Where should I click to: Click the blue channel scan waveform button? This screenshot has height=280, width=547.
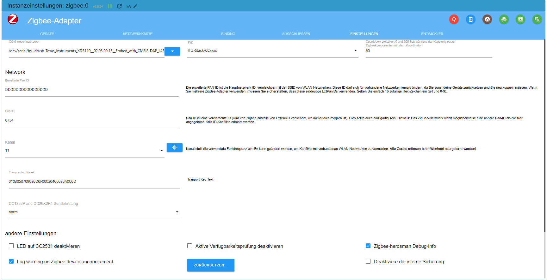point(175,147)
